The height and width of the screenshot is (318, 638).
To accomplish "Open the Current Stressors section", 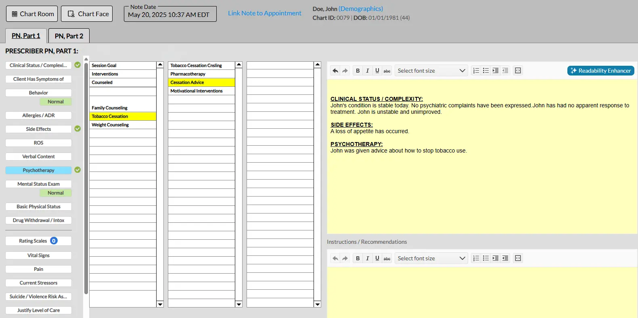I will tap(38, 283).
